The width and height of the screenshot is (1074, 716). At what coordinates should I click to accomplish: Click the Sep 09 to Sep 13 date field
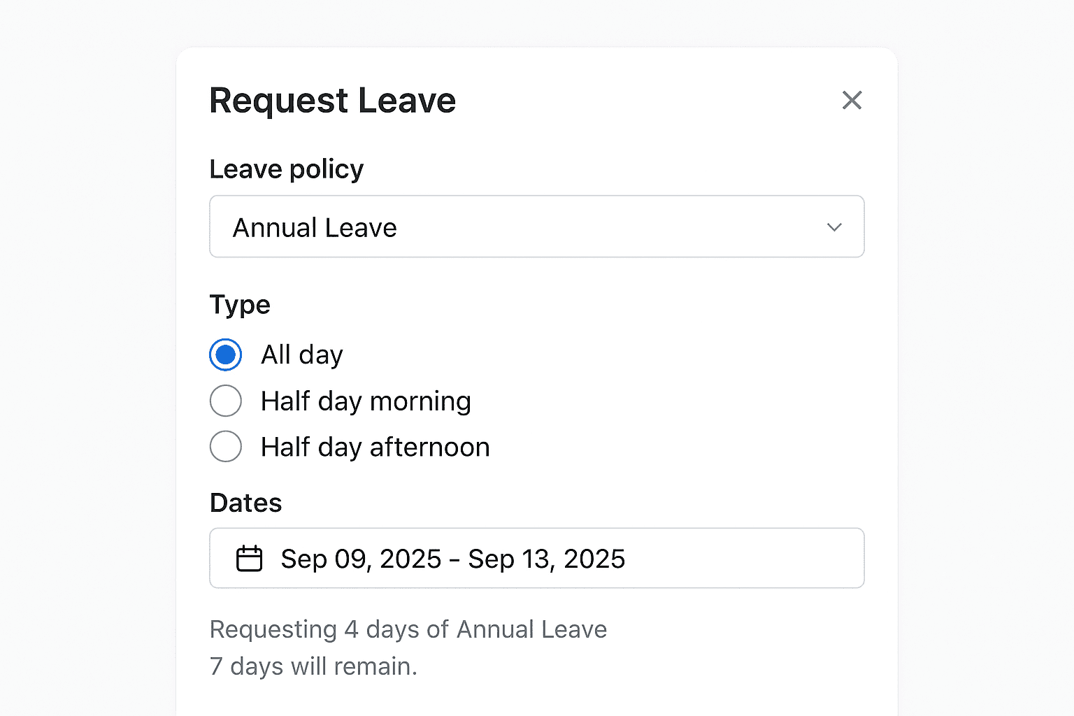pyautogui.click(x=452, y=558)
